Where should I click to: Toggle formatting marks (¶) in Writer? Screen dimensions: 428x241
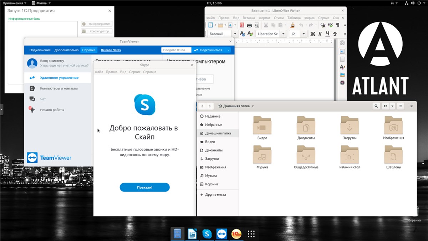point(337,25)
